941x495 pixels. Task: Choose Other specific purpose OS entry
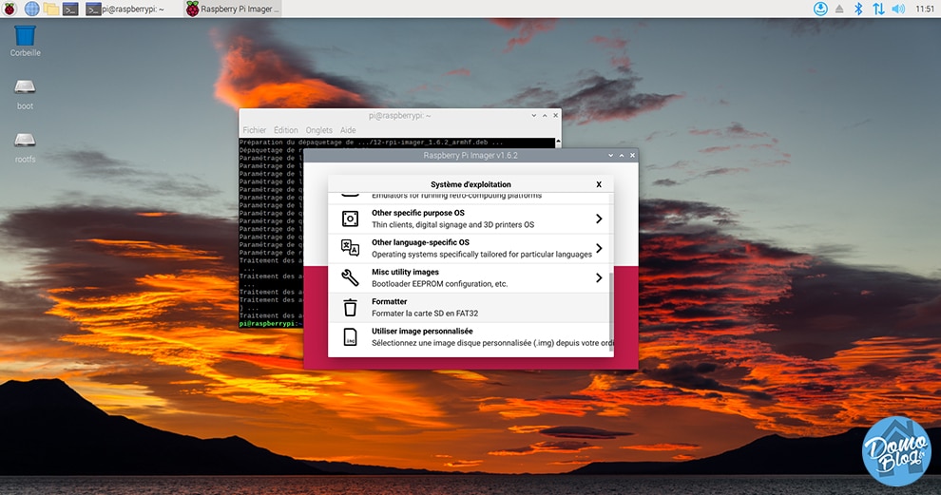pyautogui.click(x=470, y=219)
